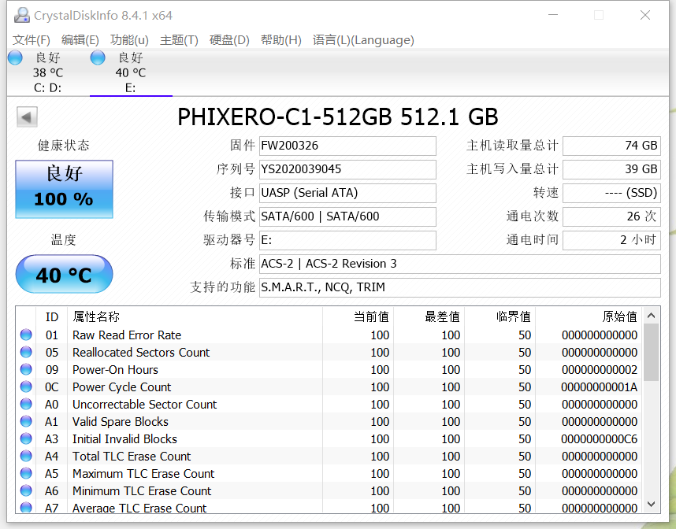Viewport: 676px width, 529px height.
Task: Select the Total TLC Erase Count row text
Action: click(x=132, y=456)
